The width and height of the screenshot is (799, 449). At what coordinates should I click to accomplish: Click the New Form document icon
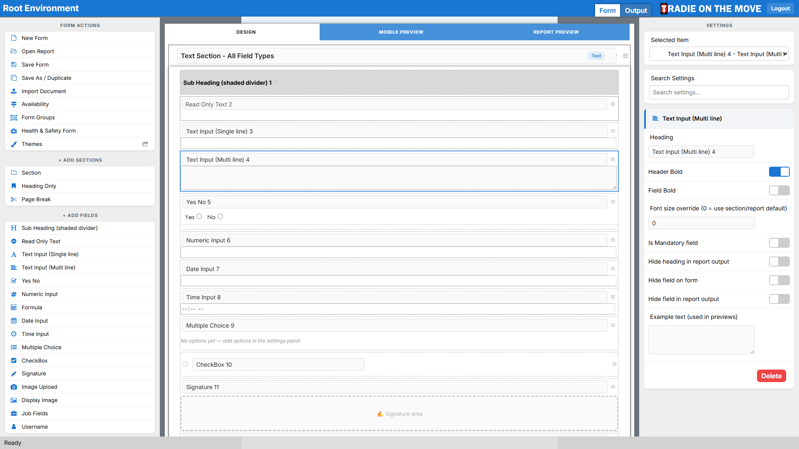(x=14, y=38)
